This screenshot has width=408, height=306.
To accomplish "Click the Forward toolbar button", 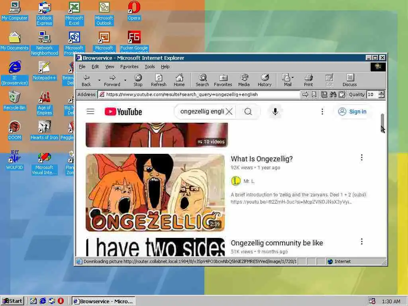I will [112, 80].
